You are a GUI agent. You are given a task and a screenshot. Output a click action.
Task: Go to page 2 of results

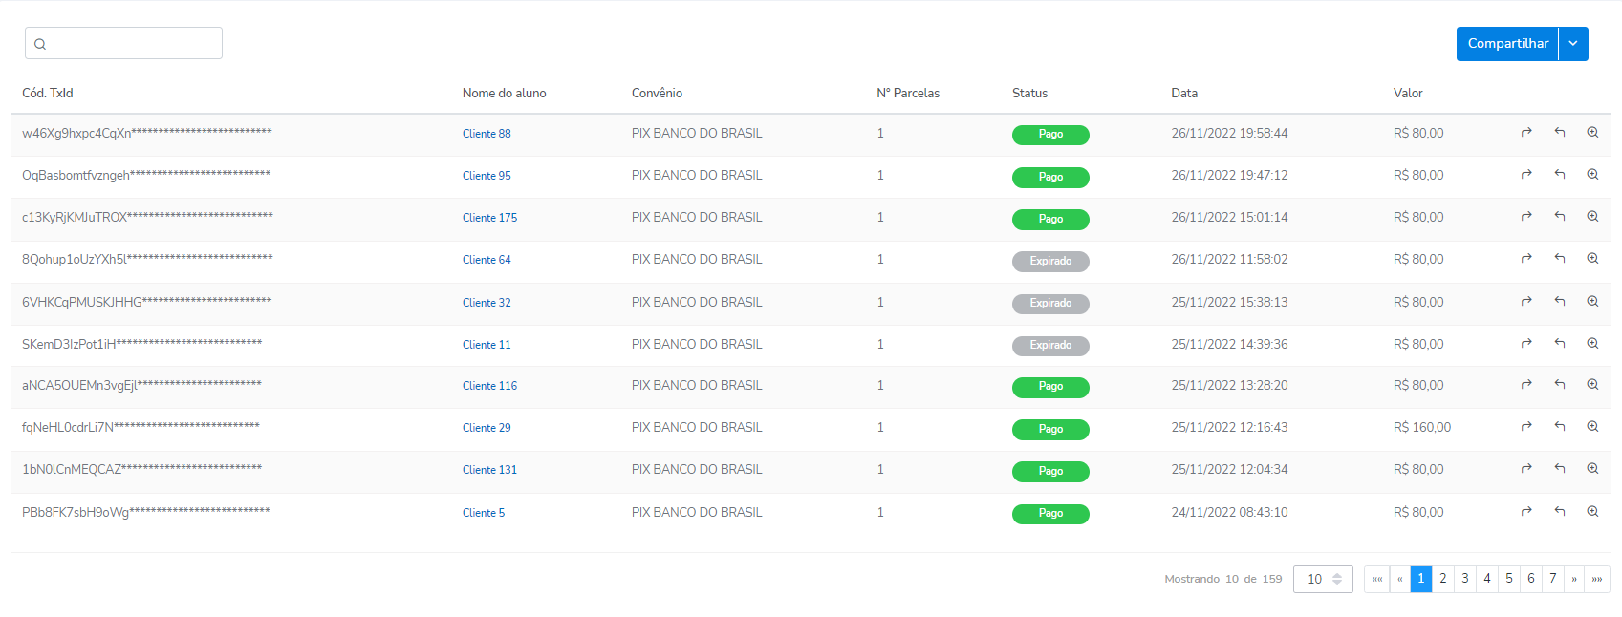coord(1443,579)
